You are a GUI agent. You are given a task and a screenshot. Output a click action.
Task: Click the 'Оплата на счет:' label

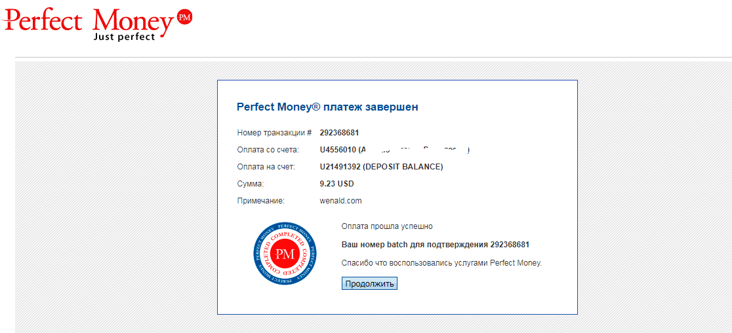[x=266, y=167]
